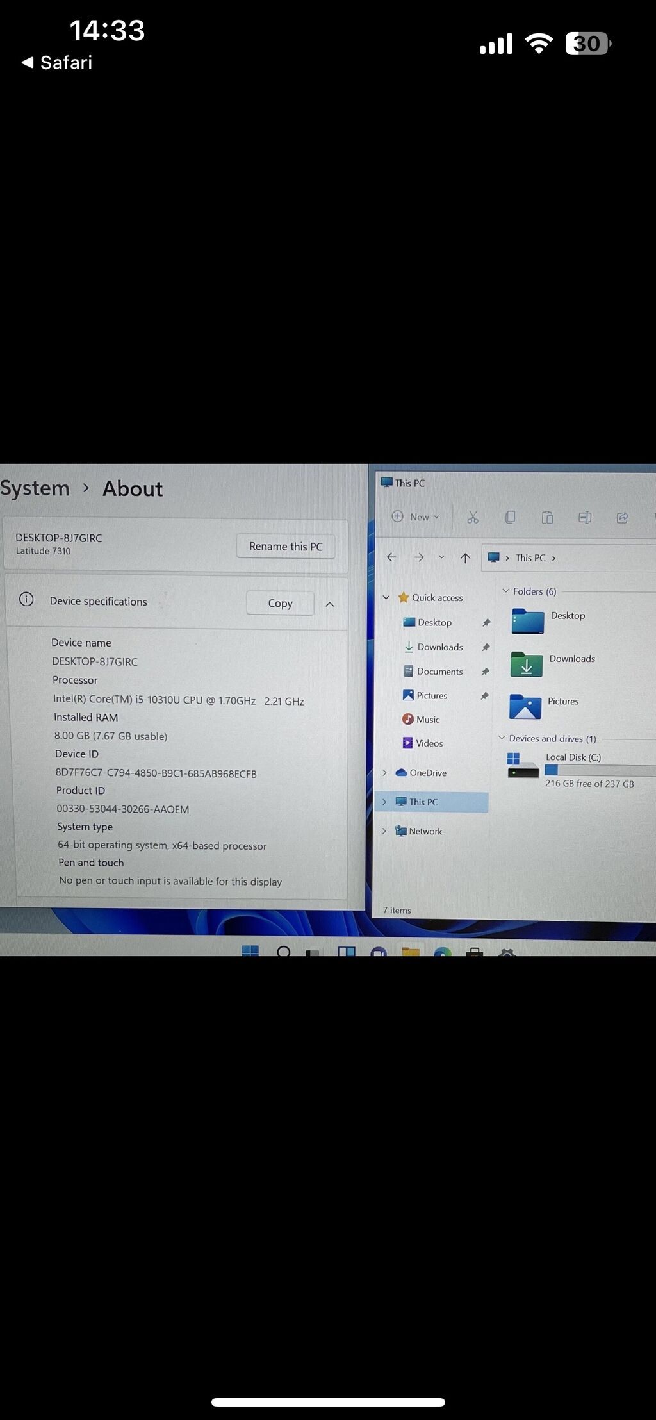Open recent locations dropdown beside forward arrow

(x=441, y=557)
